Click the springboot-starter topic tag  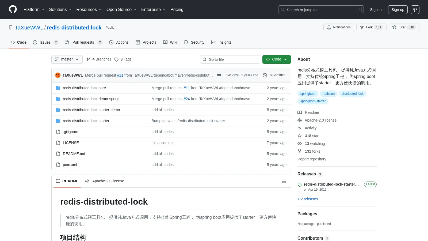click(313, 101)
